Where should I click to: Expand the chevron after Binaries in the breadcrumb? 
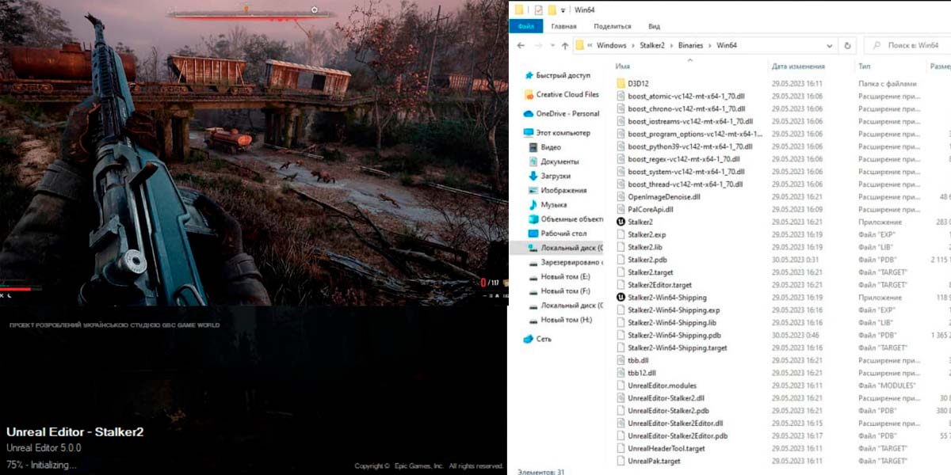[712, 46]
